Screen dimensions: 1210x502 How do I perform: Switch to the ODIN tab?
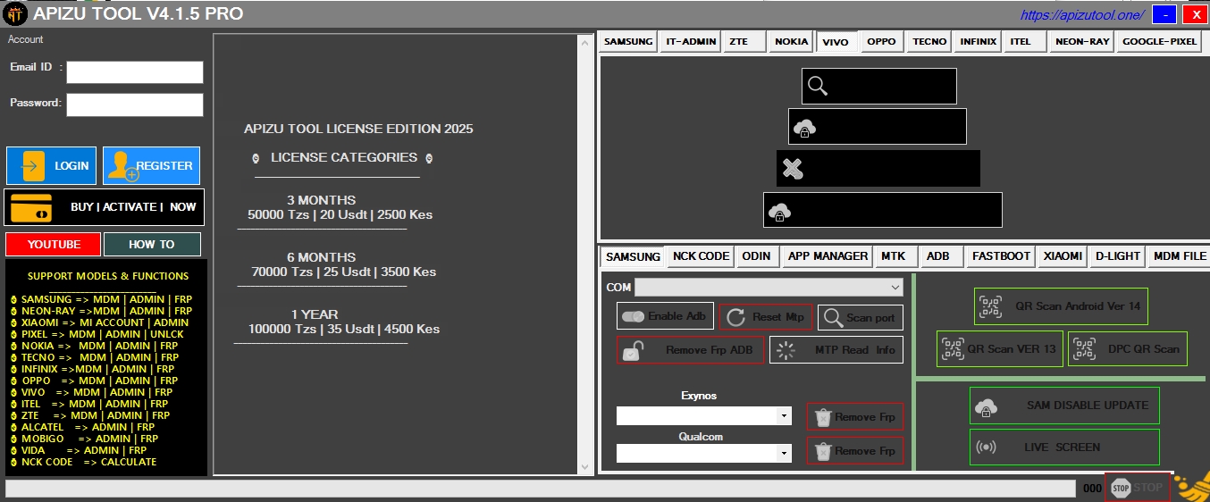[756, 255]
